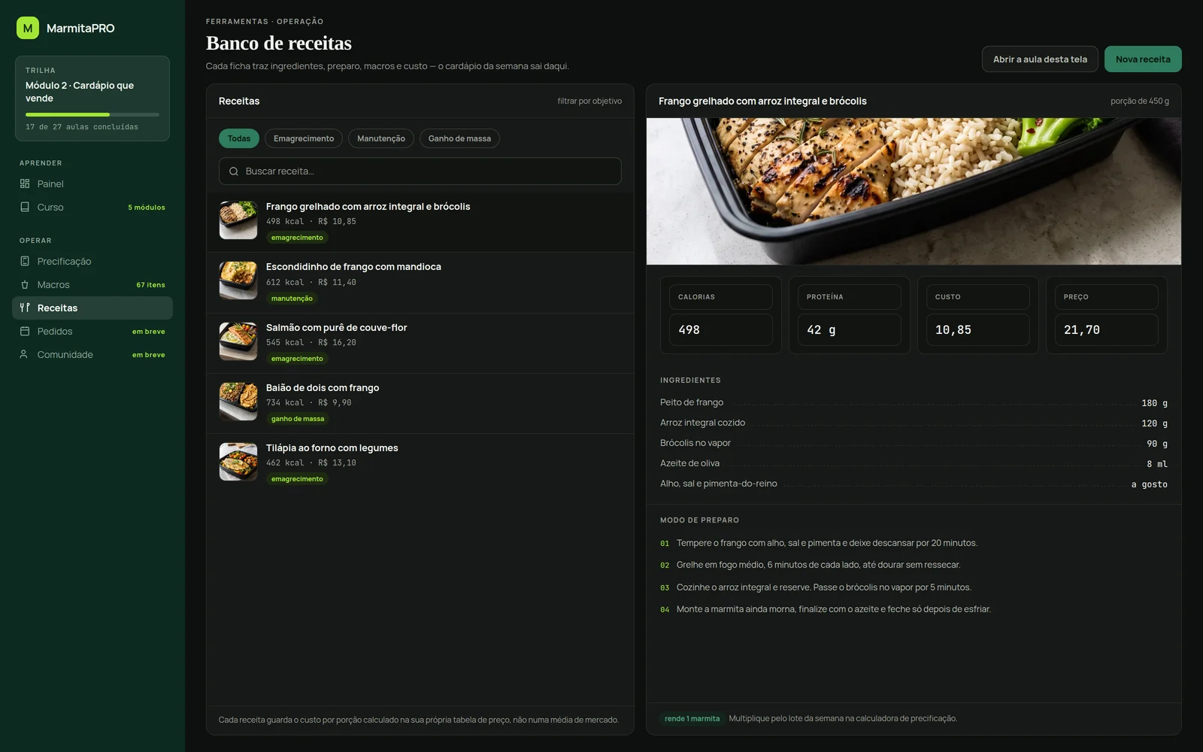Click the manutenção tag on Escondidinho
The height and width of the screenshot is (752, 1203).
coord(292,299)
